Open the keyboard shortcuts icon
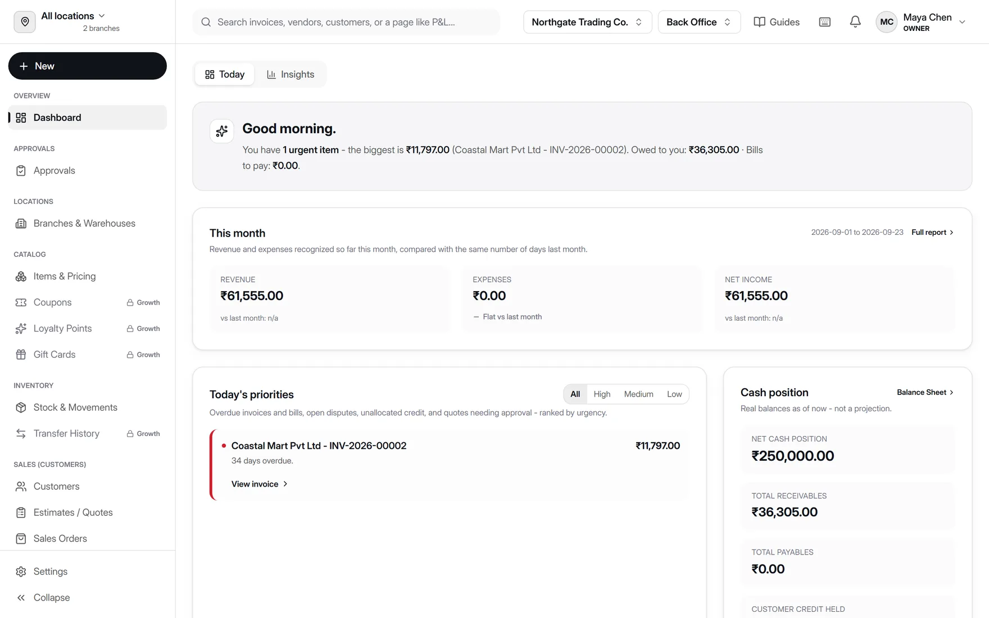Viewport: 989px width, 618px height. pyautogui.click(x=824, y=22)
